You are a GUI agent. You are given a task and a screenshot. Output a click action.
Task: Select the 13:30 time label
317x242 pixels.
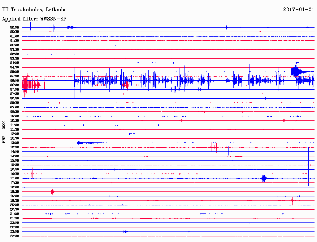point(14,147)
